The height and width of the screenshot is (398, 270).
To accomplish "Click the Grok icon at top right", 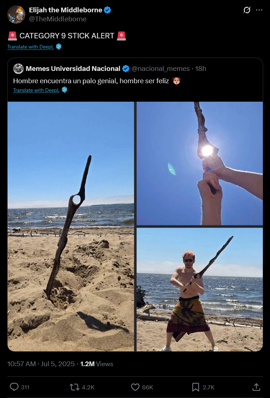I will pyautogui.click(x=247, y=10).
